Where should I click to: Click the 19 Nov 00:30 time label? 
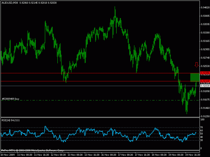tap(176, 155)
